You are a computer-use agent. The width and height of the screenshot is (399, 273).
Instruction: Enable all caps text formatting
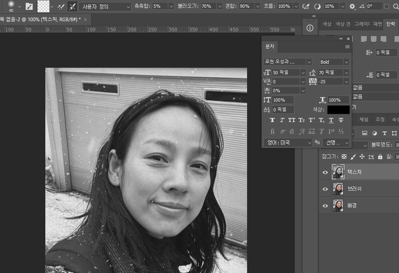click(x=292, y=120)
